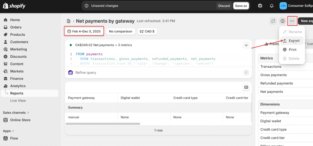Viewport: 313px width, 146px height.
Task: Click the refresh report icon
Action: tap(273, 21)
